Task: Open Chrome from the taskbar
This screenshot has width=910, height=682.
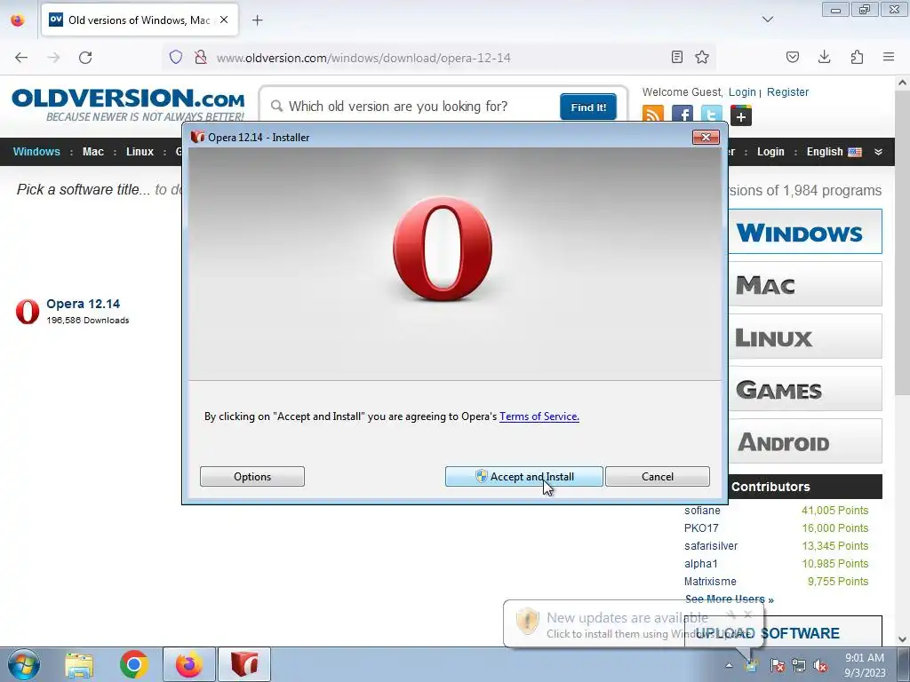Action: [x=134, y=664]
